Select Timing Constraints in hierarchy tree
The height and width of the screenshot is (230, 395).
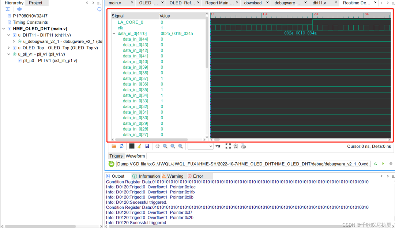pyautogui.click(x=30, y=22)
